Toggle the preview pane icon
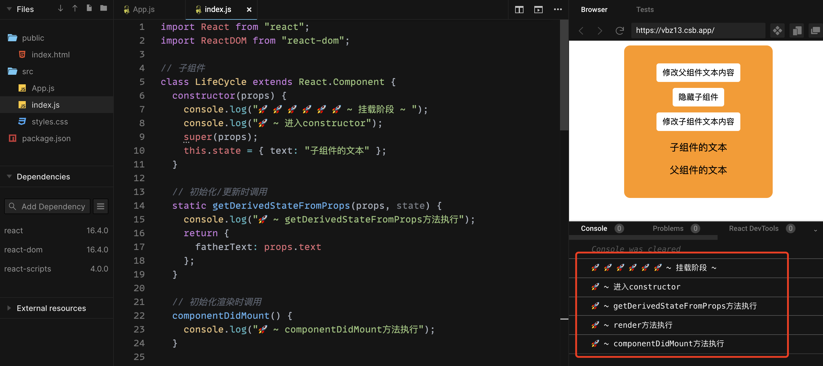Image resolution: width=823 pixels, height=366 pixels. tap(538, 10)
